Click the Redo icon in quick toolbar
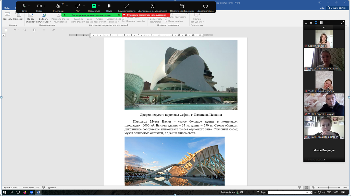351x196 pixels. point(25,30)
